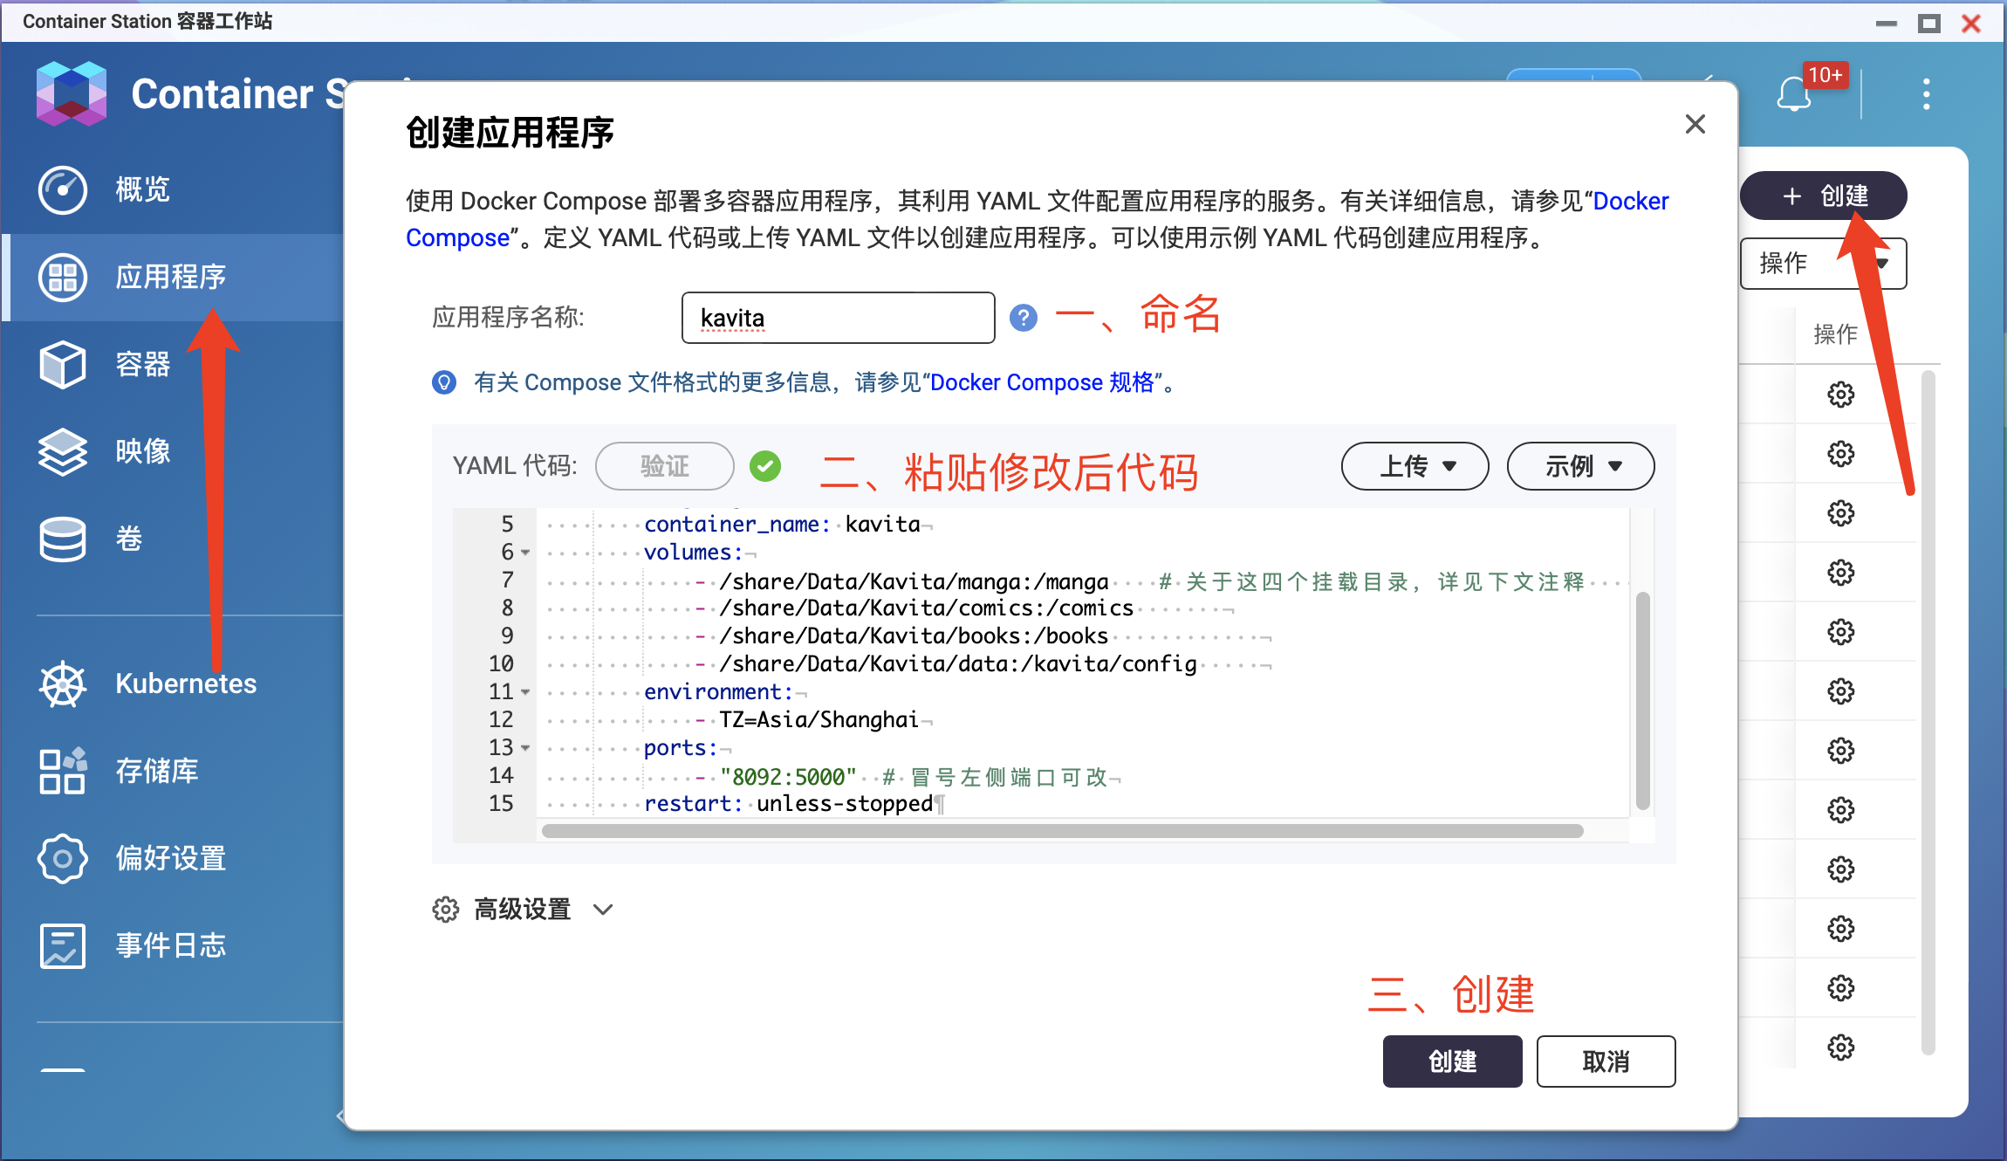Click the 映像 layers icon

click(63, 451)
